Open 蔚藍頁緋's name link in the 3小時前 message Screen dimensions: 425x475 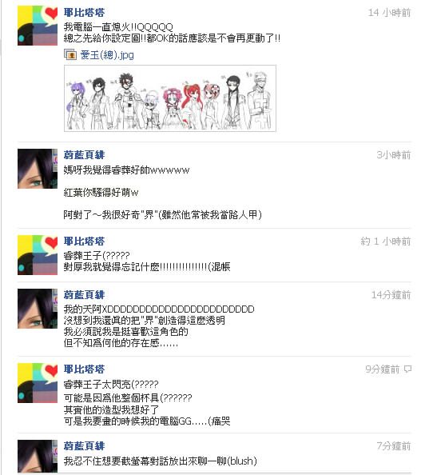[x=84, y=155]
